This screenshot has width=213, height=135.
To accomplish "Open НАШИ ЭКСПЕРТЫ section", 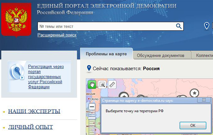I will point(34,111).
